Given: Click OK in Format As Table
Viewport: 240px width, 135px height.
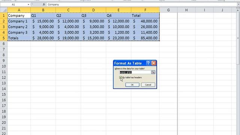Looking at the screenshot, I should point(132,85).
